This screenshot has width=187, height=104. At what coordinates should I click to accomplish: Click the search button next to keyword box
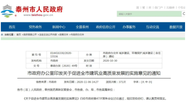pos(184,14)
